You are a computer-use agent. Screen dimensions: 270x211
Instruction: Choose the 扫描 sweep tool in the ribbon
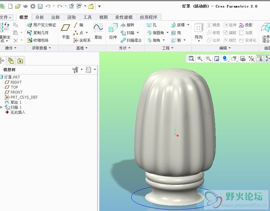click(127, 33)
